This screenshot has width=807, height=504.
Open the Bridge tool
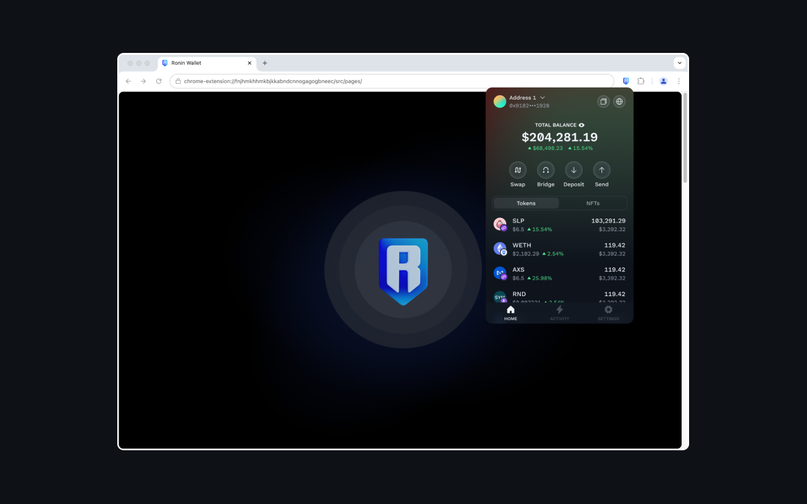[545, 170]
